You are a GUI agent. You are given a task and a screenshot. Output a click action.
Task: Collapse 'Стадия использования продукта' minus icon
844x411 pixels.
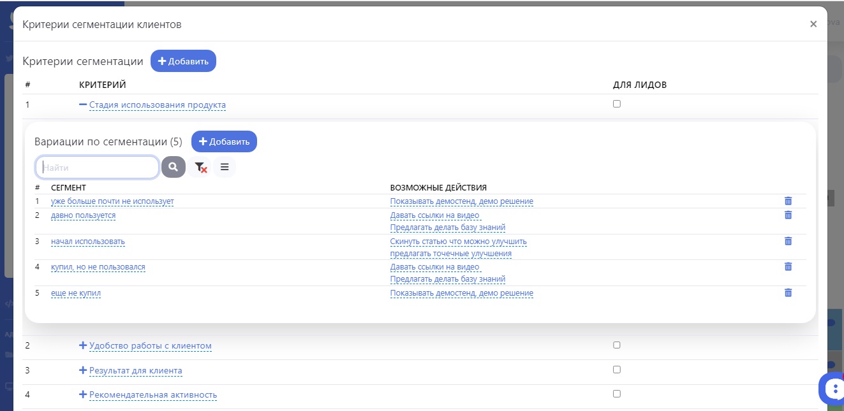[x=83, y=105]
